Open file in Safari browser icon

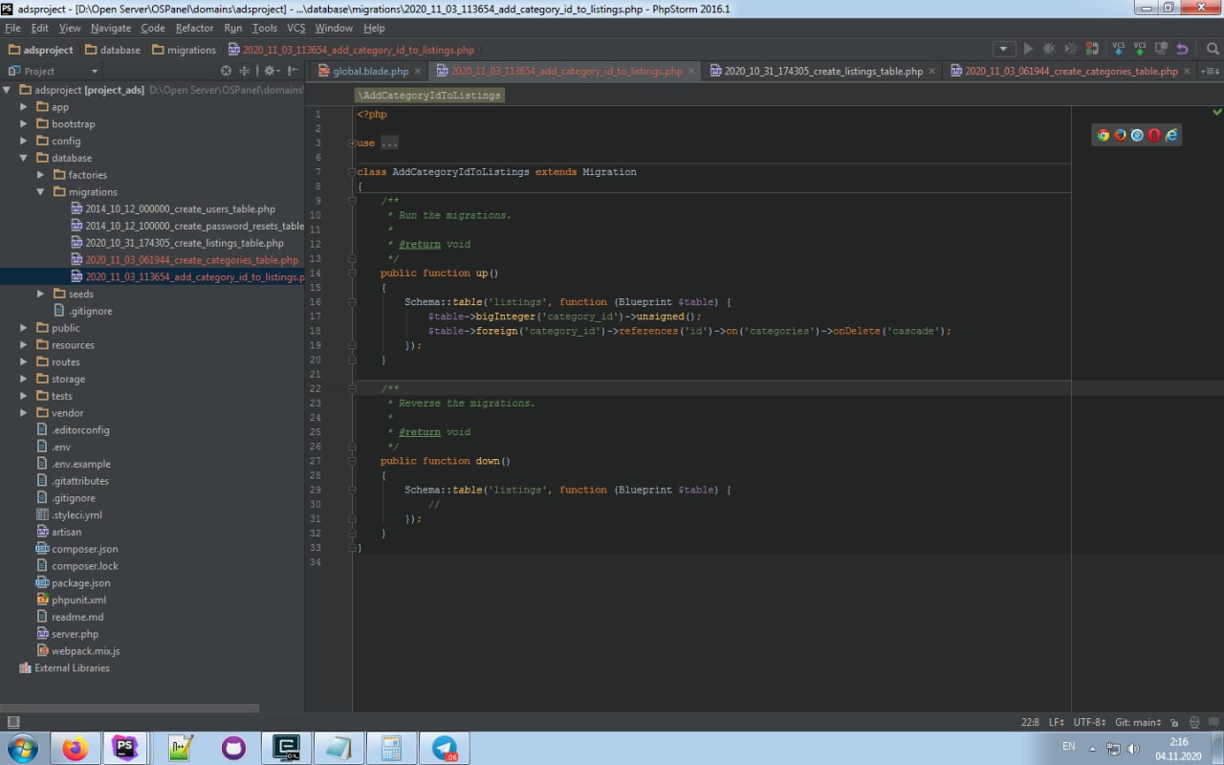[x=1137, y=135]
